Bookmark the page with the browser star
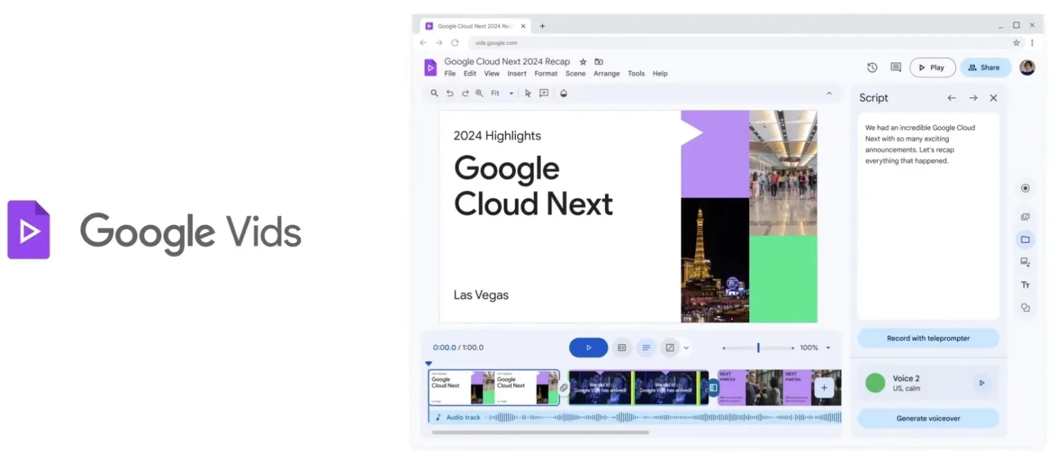 [x=1016, y=43]
